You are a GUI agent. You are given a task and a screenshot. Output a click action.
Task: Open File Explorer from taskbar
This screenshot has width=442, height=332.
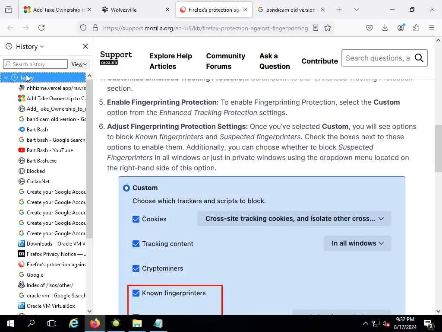137,323
